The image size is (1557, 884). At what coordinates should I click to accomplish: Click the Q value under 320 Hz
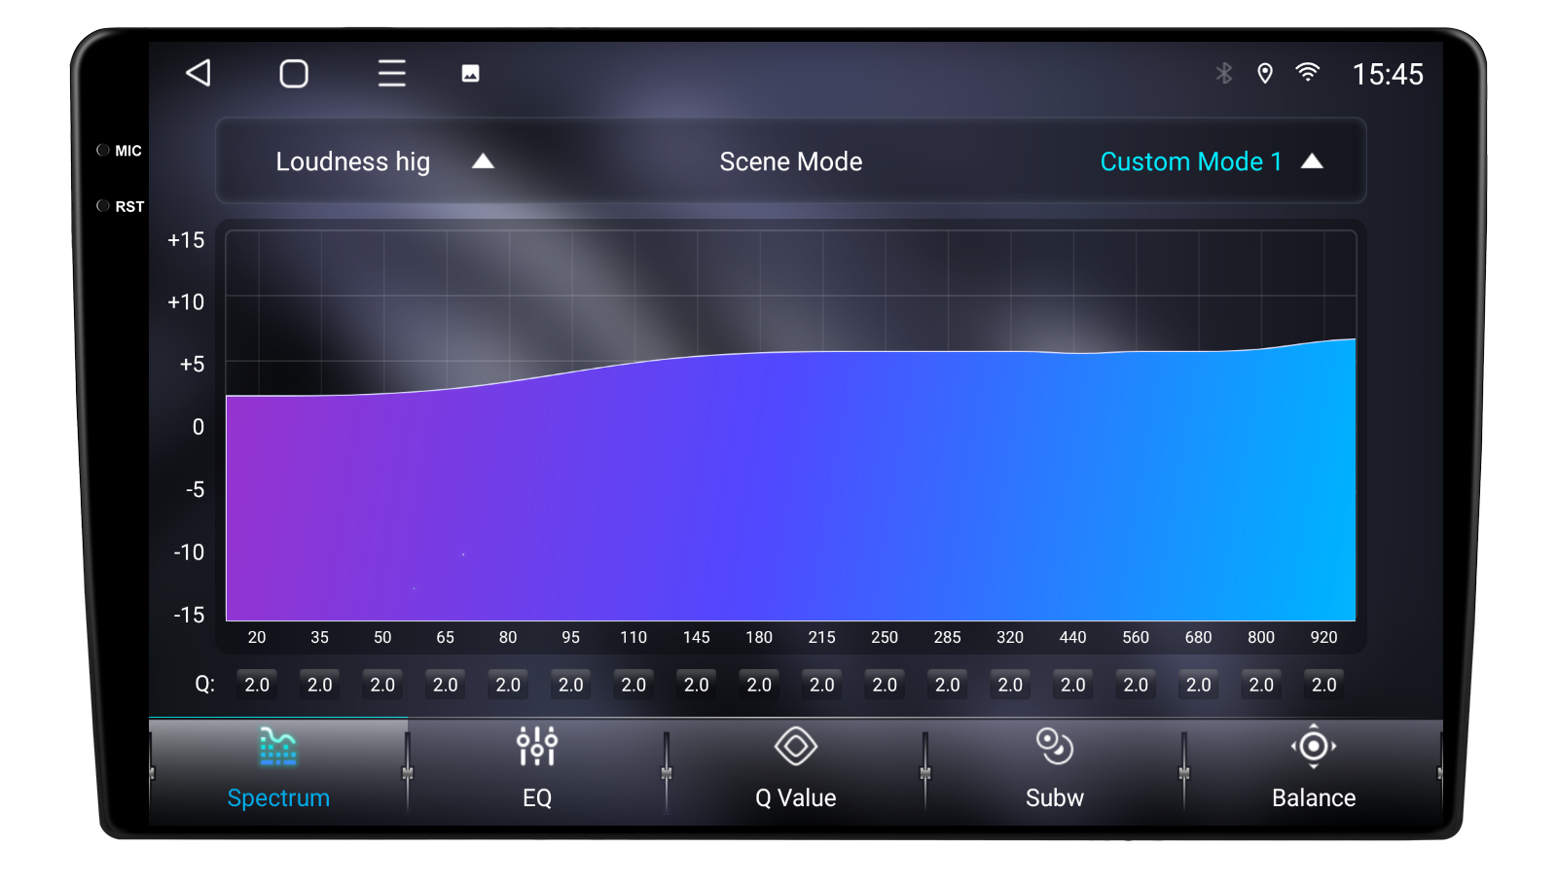[x=1010, y=685]
